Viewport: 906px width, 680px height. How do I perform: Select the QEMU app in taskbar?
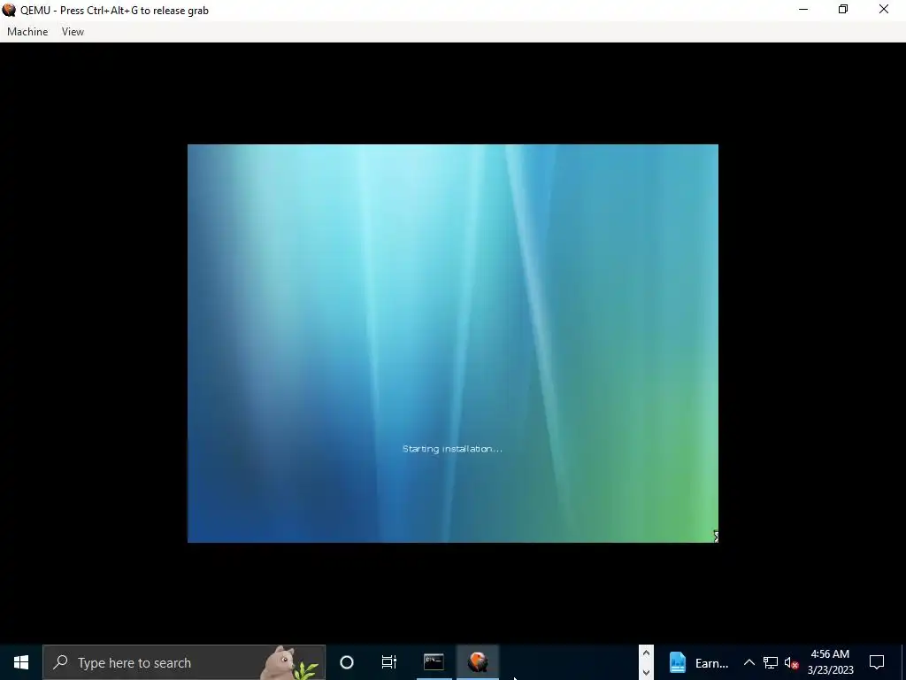pos(478,662)
